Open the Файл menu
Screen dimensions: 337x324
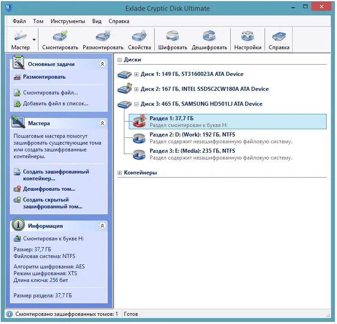(19, 21)
